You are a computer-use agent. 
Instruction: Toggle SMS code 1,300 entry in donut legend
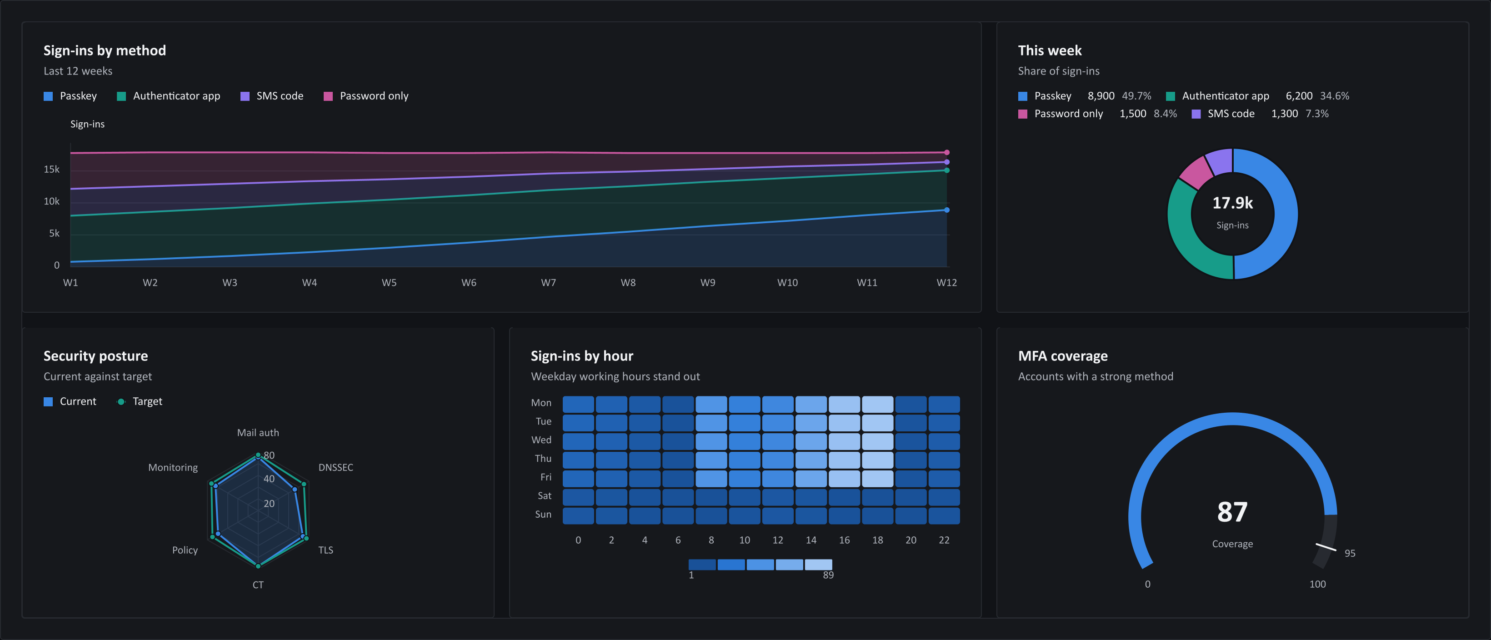coord(1260,114)
